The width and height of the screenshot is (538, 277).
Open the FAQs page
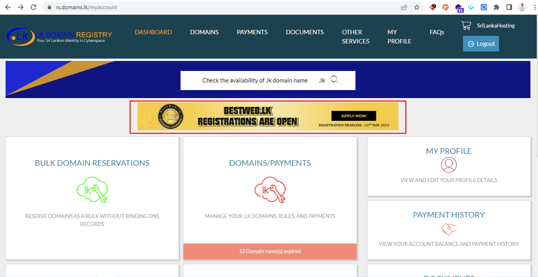click(437, 32)
